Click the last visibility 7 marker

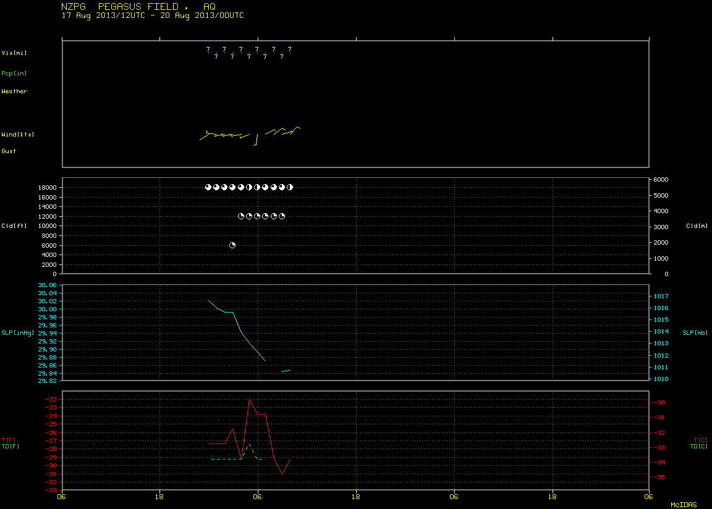290,49
